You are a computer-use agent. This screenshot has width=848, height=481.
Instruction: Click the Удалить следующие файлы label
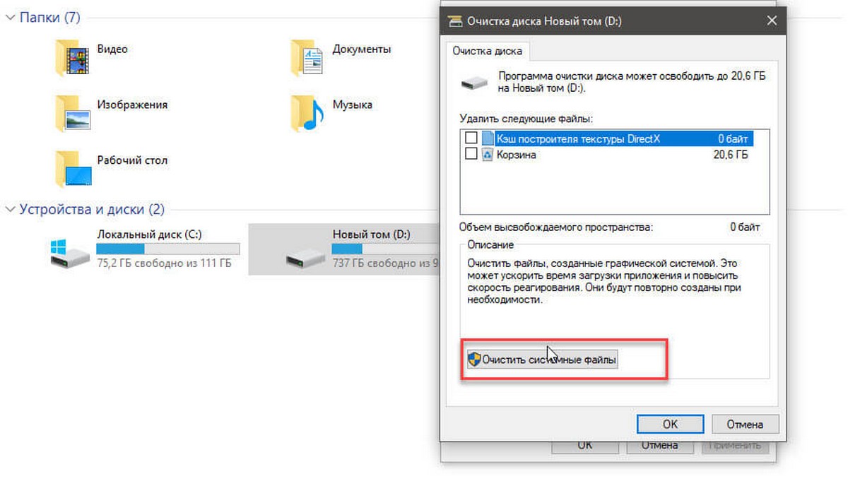click(526, 119)
